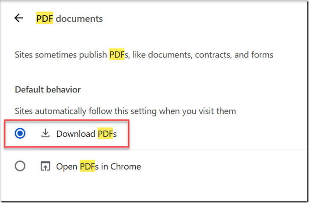Viewport: 309px width, 203px height.
Task: Click the word 'Chrome' in the second option
Action: tap(126, 167)
